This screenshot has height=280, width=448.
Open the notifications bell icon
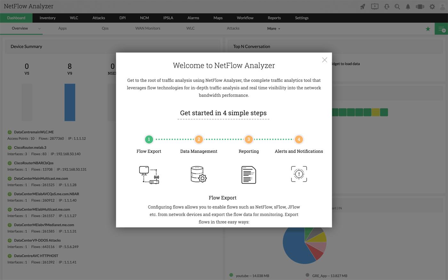click(408, 7)
